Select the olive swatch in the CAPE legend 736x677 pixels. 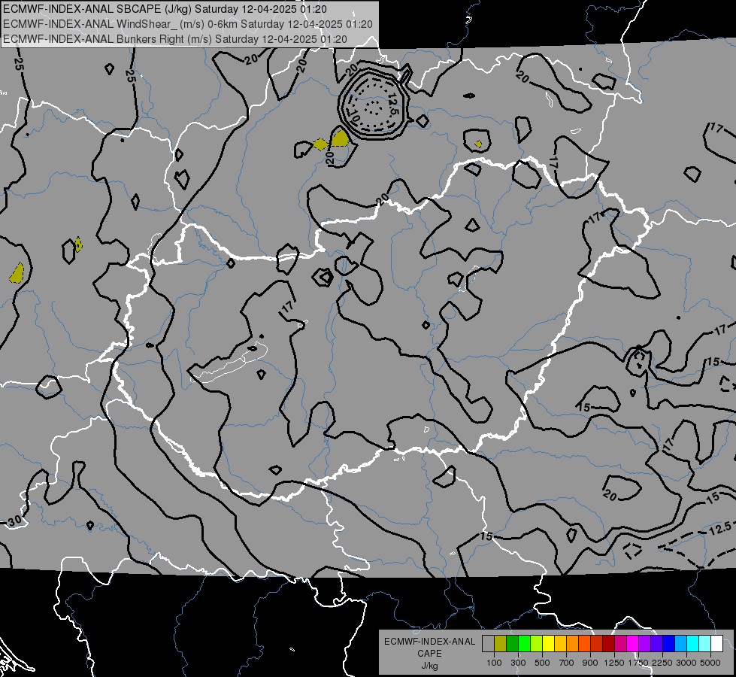(x=501, y=643)
